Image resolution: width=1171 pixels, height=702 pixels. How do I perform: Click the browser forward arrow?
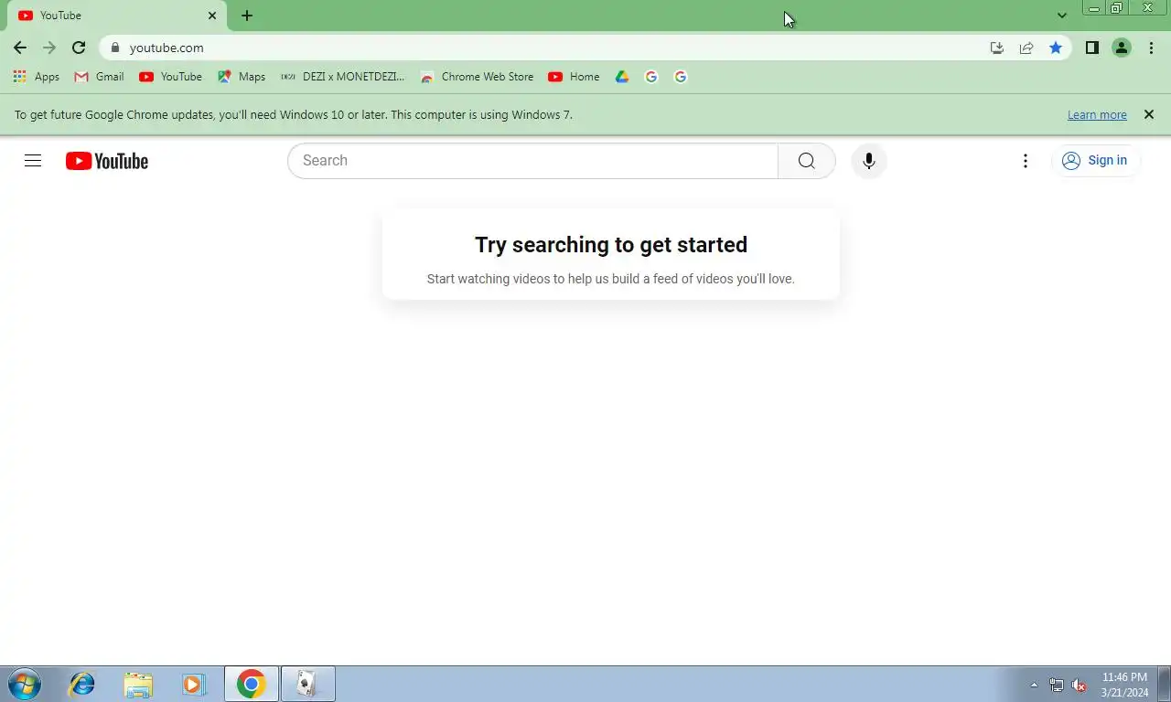point(49,48)
